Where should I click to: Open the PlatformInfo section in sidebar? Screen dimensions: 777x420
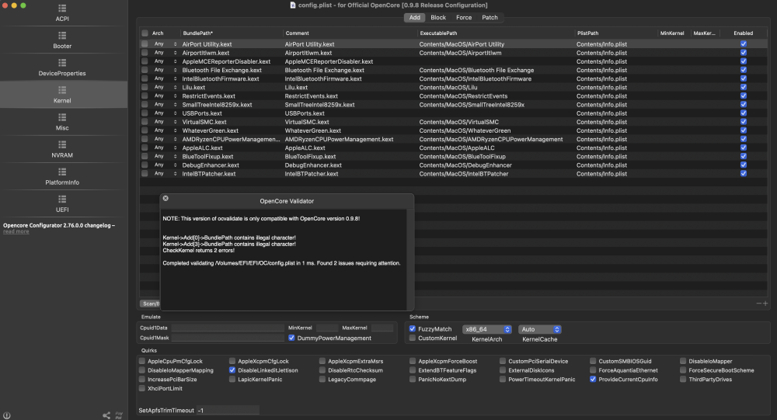click(x=62, y=177)
